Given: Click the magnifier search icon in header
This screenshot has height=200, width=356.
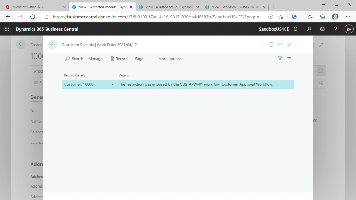Looking at the screenshot, I should point(309,29).
